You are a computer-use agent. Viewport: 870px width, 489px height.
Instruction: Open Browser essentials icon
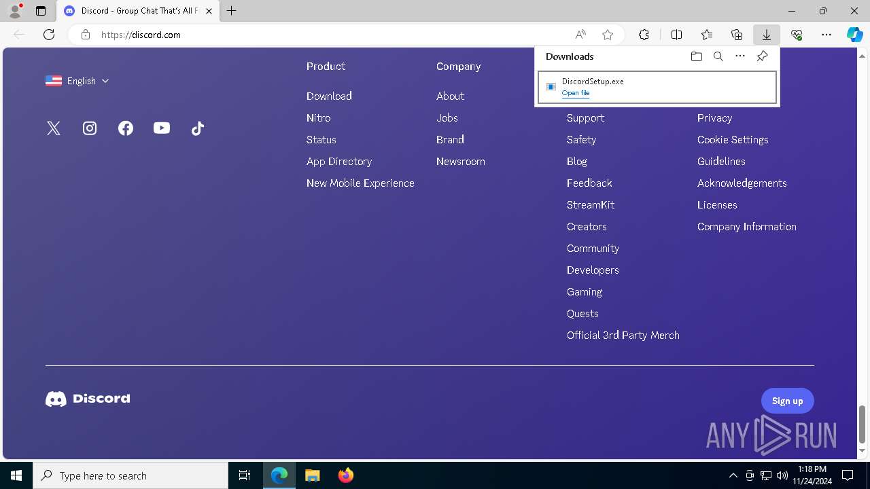click(797, 35)
